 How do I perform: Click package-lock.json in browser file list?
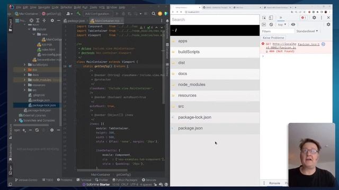pos(215,117)
